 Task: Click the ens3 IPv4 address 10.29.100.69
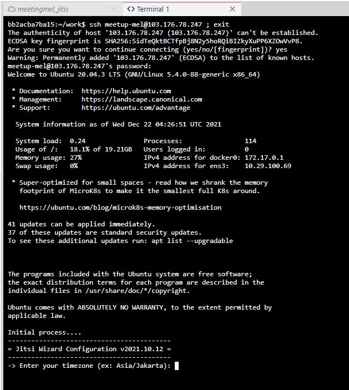pyautogui.click(x=267, y=166)
